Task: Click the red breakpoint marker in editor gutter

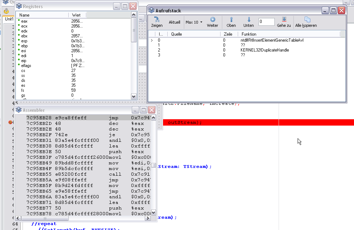Action: point(10,122)
